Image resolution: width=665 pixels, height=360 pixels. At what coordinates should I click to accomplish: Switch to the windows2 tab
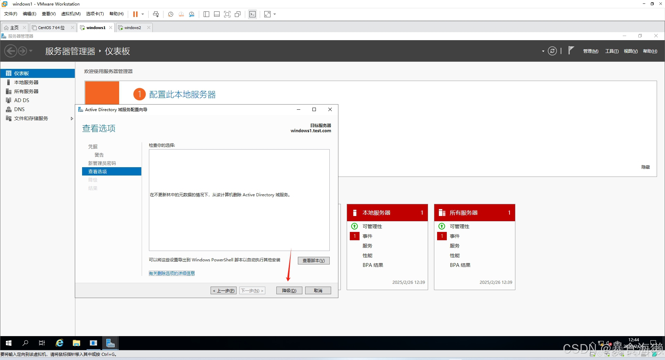(x=133, y=28)
